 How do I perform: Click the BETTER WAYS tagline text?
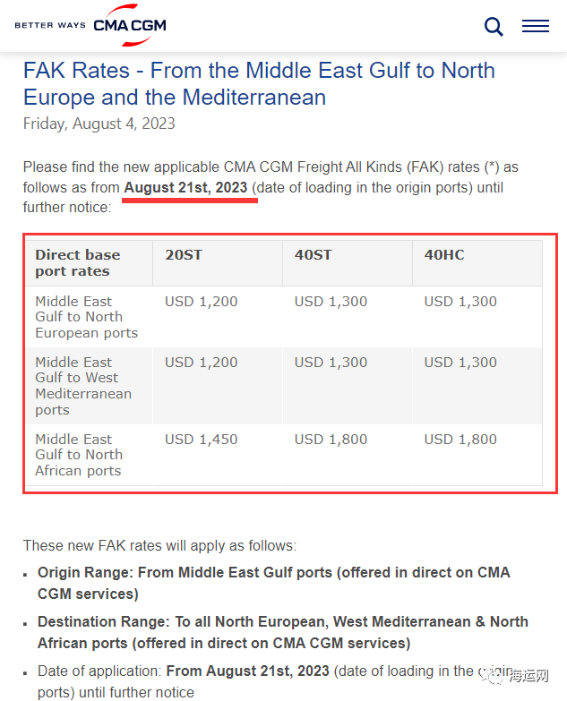click(50, 26)
